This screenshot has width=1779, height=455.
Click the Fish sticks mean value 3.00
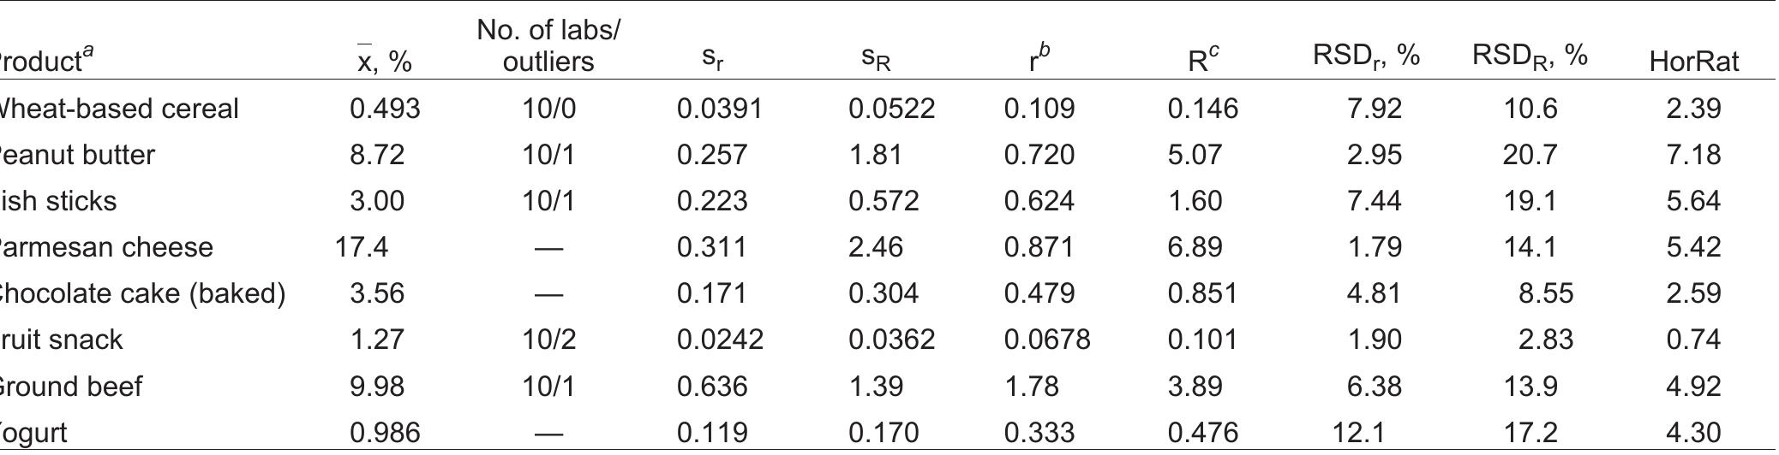pos(377,201)
